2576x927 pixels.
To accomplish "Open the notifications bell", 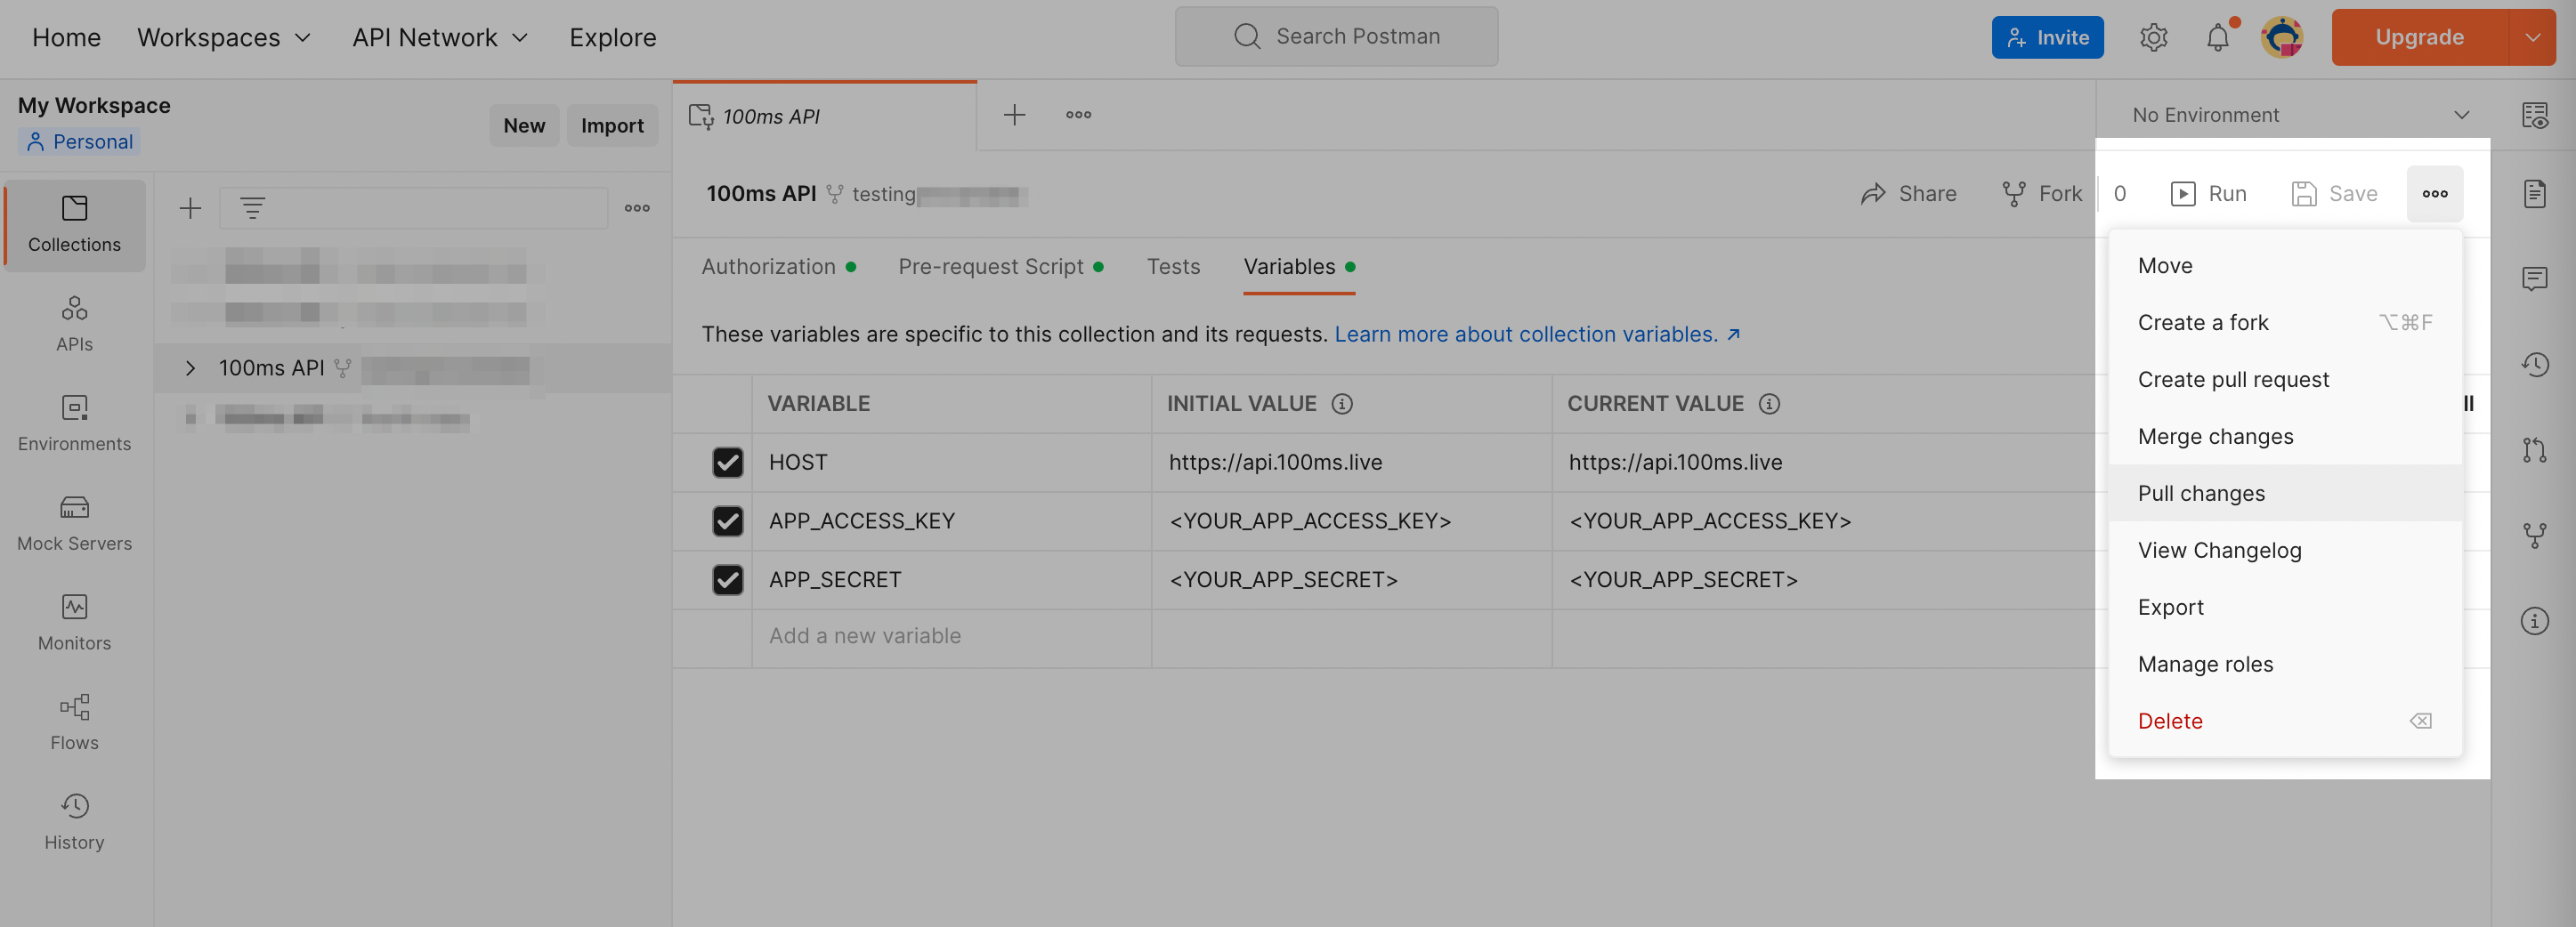I will (x=2217, y=37).
